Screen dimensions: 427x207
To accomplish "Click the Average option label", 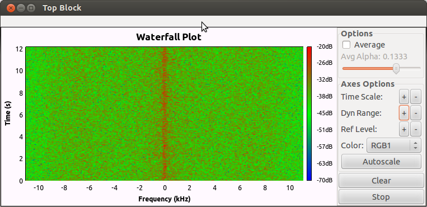I will coord(369,45).
